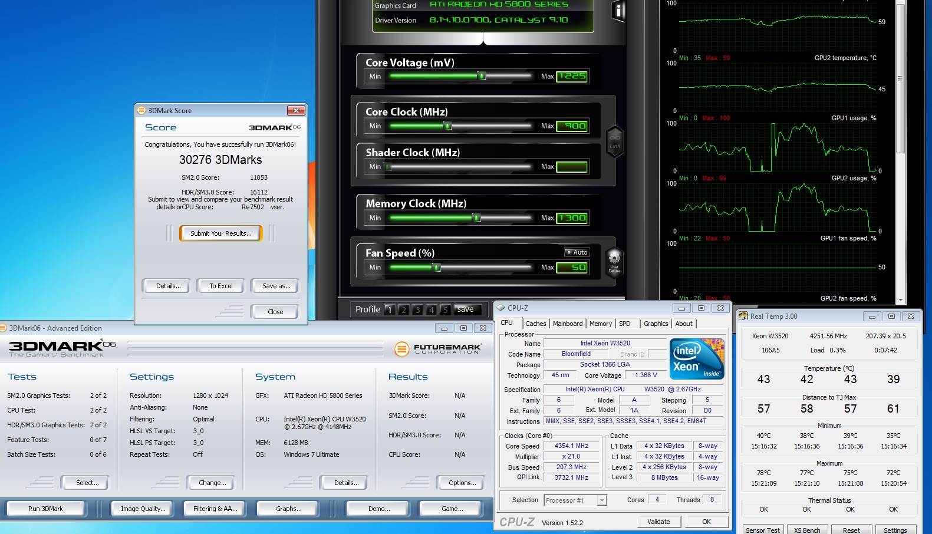Select profile slot 1
This screenshot has width=932, height=534.
coord(389,309)
